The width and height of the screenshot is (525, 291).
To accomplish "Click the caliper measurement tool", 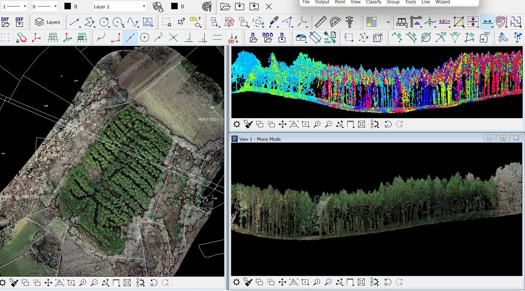I will coord(349,22).
